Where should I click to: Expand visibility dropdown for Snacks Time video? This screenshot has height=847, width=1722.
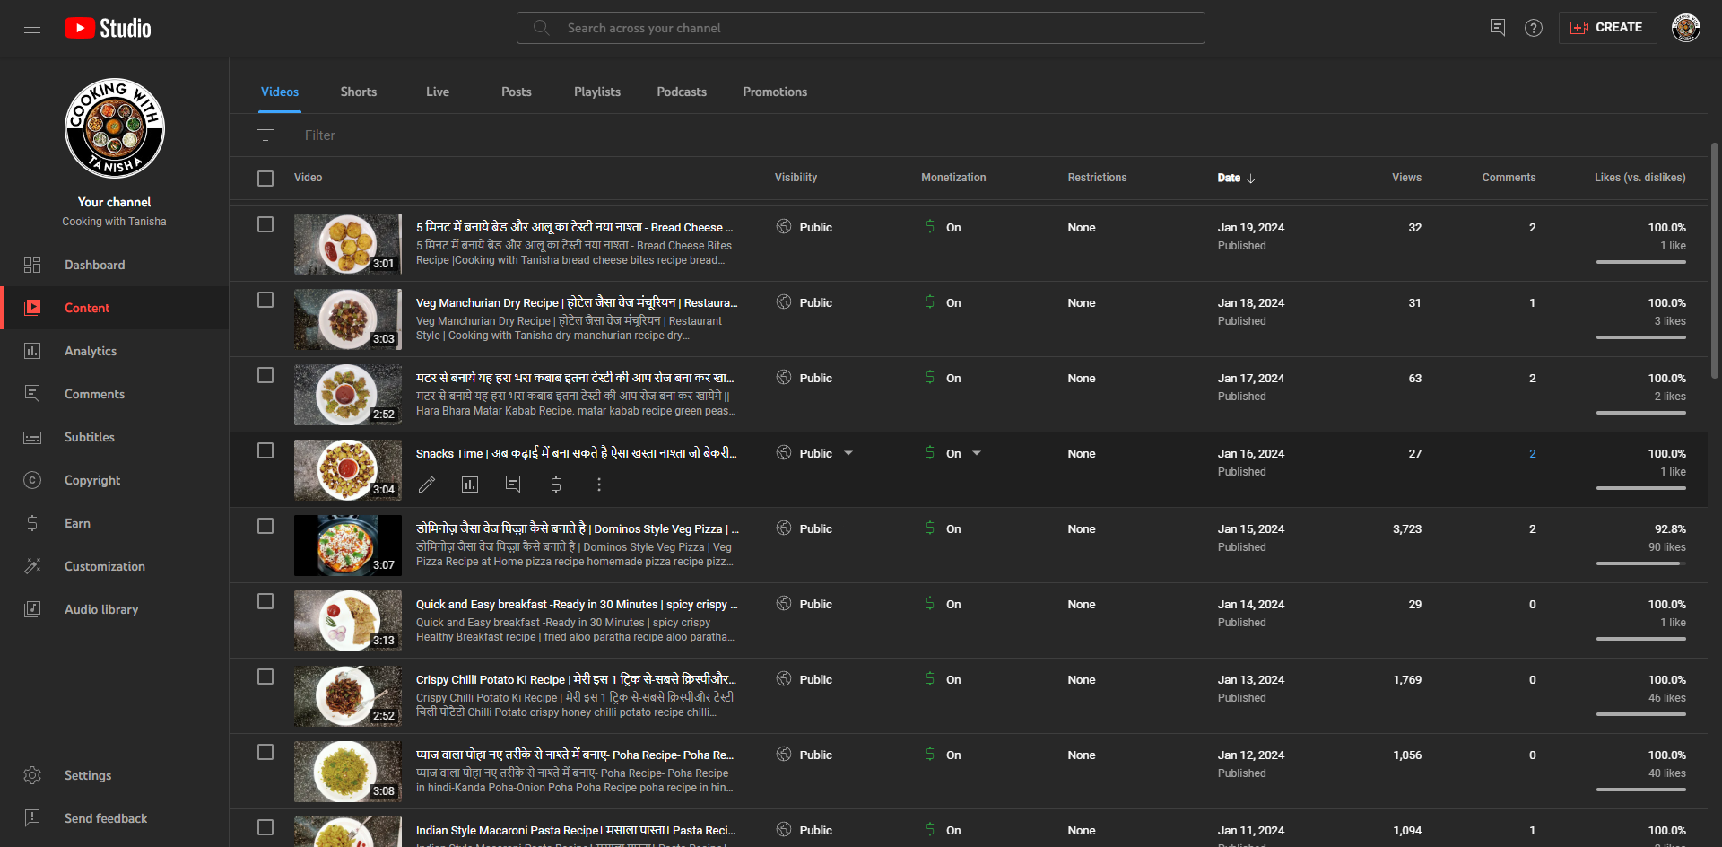(x=848, y=454)
